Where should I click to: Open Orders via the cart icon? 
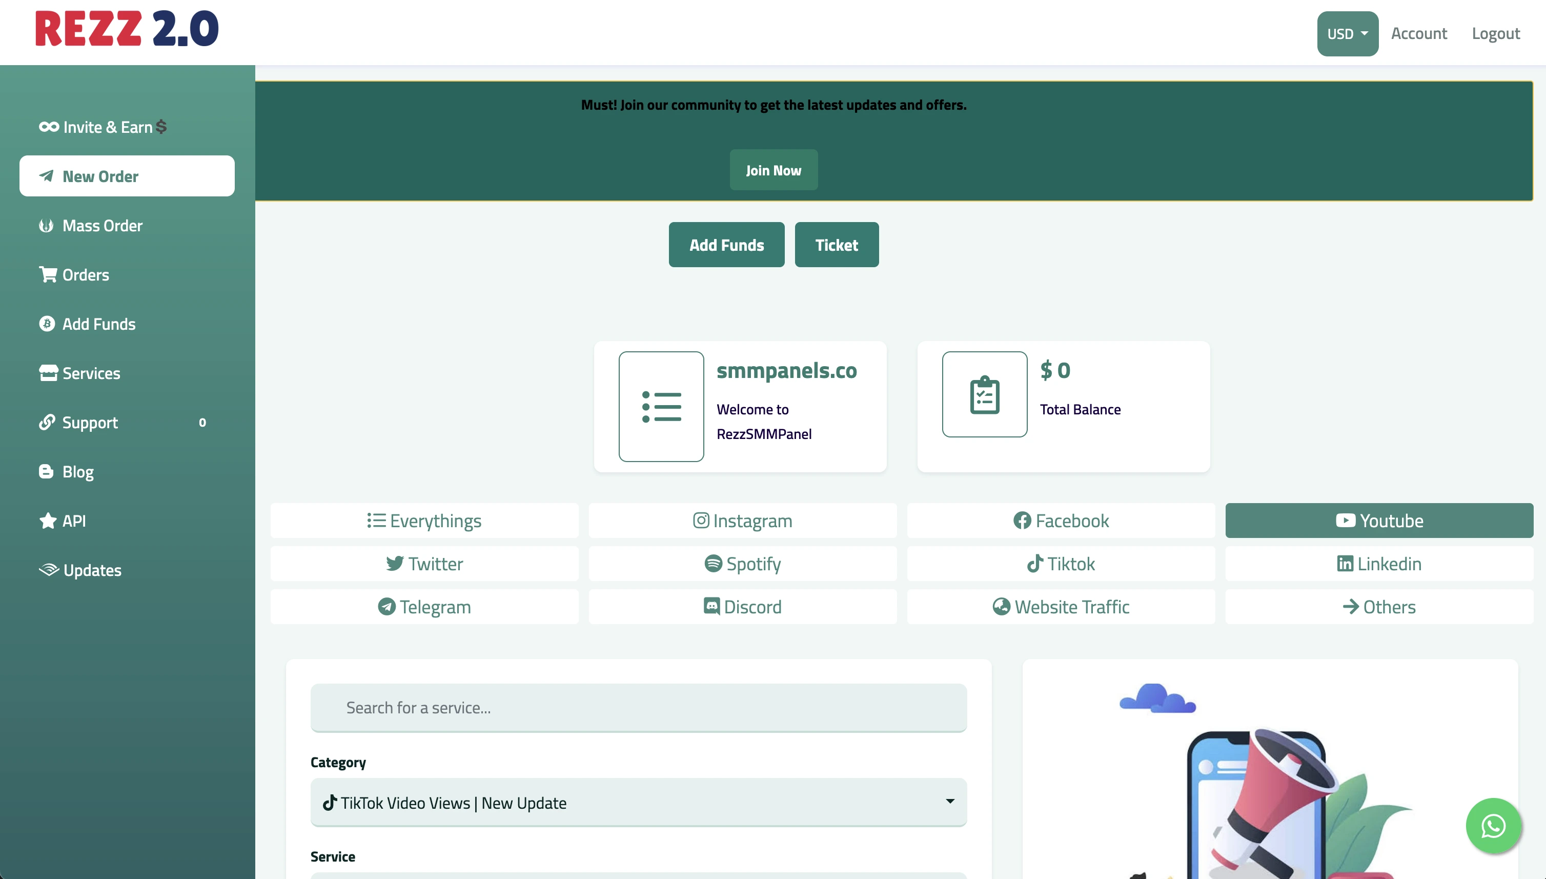tap(48, 274)
